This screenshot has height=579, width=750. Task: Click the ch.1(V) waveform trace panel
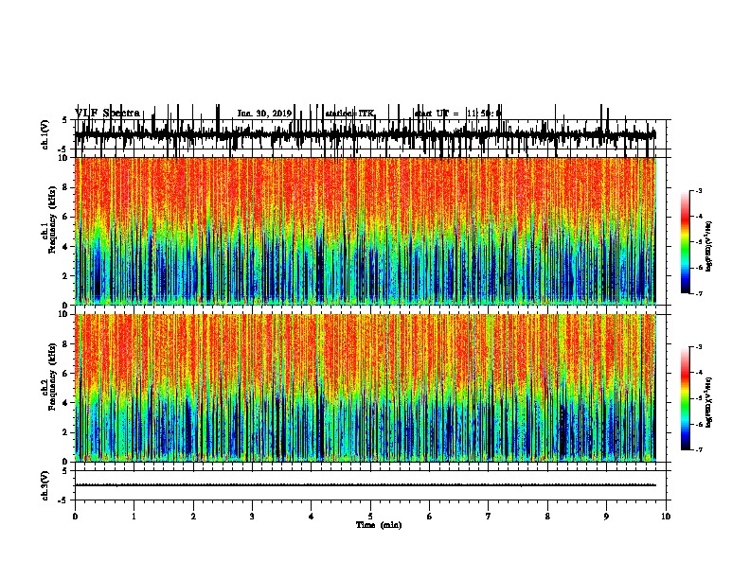(x=372, y=134)
